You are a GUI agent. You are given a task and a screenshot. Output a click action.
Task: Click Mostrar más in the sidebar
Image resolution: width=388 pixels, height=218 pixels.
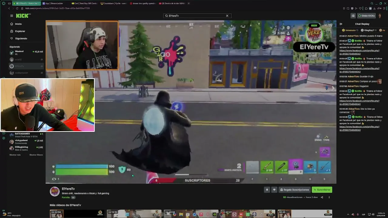pos(15,155)
